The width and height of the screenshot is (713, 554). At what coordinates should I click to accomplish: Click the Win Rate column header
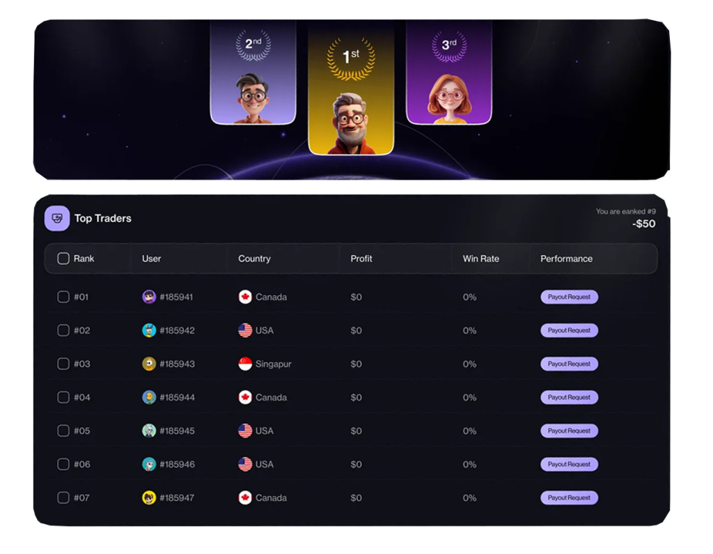pos(480,259)
